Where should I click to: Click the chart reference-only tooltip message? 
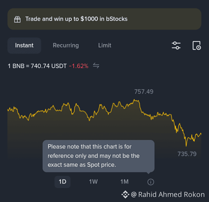(98, 156)
